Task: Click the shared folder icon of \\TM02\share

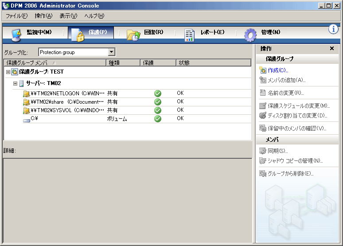Action: pos(27,102)
